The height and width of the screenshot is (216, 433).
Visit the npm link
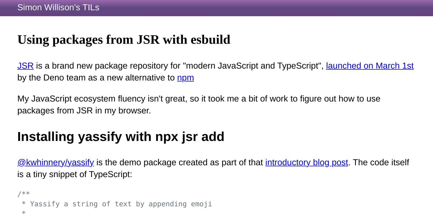[x=185, y=78]
